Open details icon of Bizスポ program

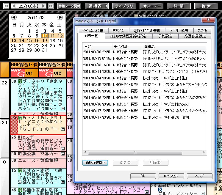[63, 149]
